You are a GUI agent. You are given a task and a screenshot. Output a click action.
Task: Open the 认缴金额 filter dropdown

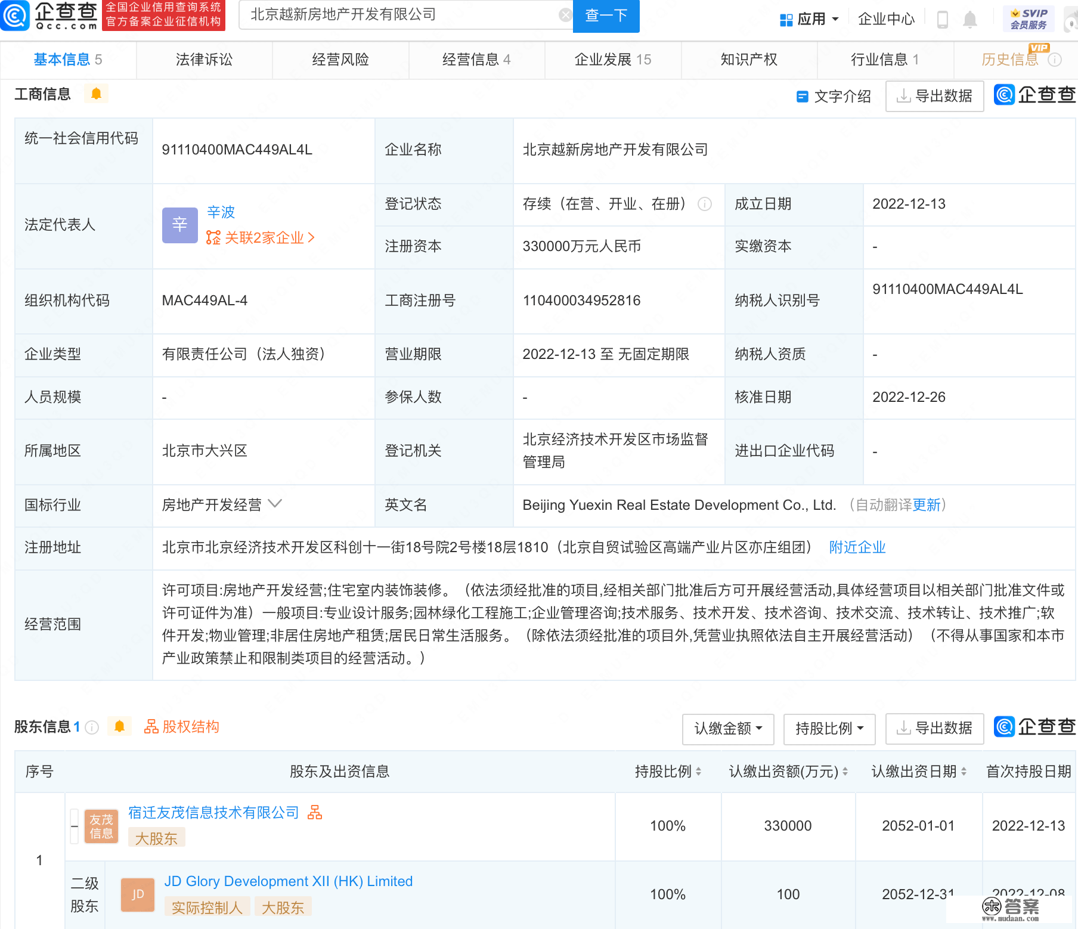click(x=728, y=729)
